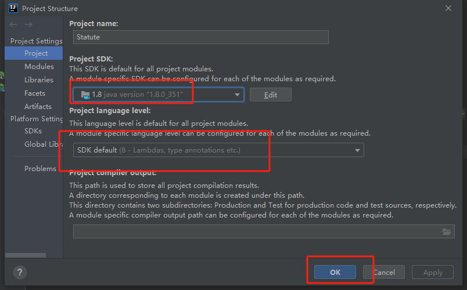This screenshot has width=467, height=290.
Task: Select Project in the settings sidebar
Action: pos(36,53)
